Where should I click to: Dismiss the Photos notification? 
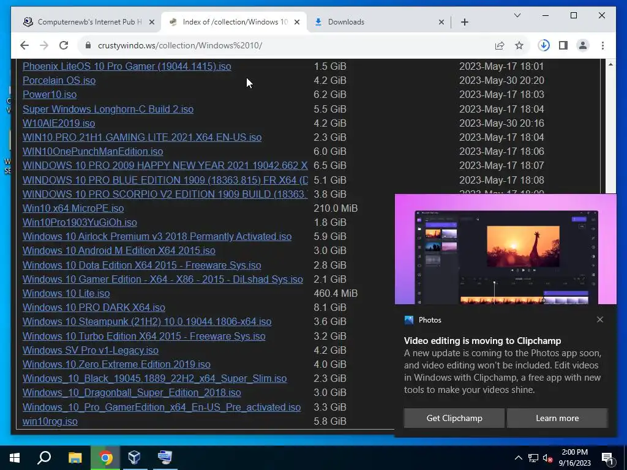coord(600,319)
